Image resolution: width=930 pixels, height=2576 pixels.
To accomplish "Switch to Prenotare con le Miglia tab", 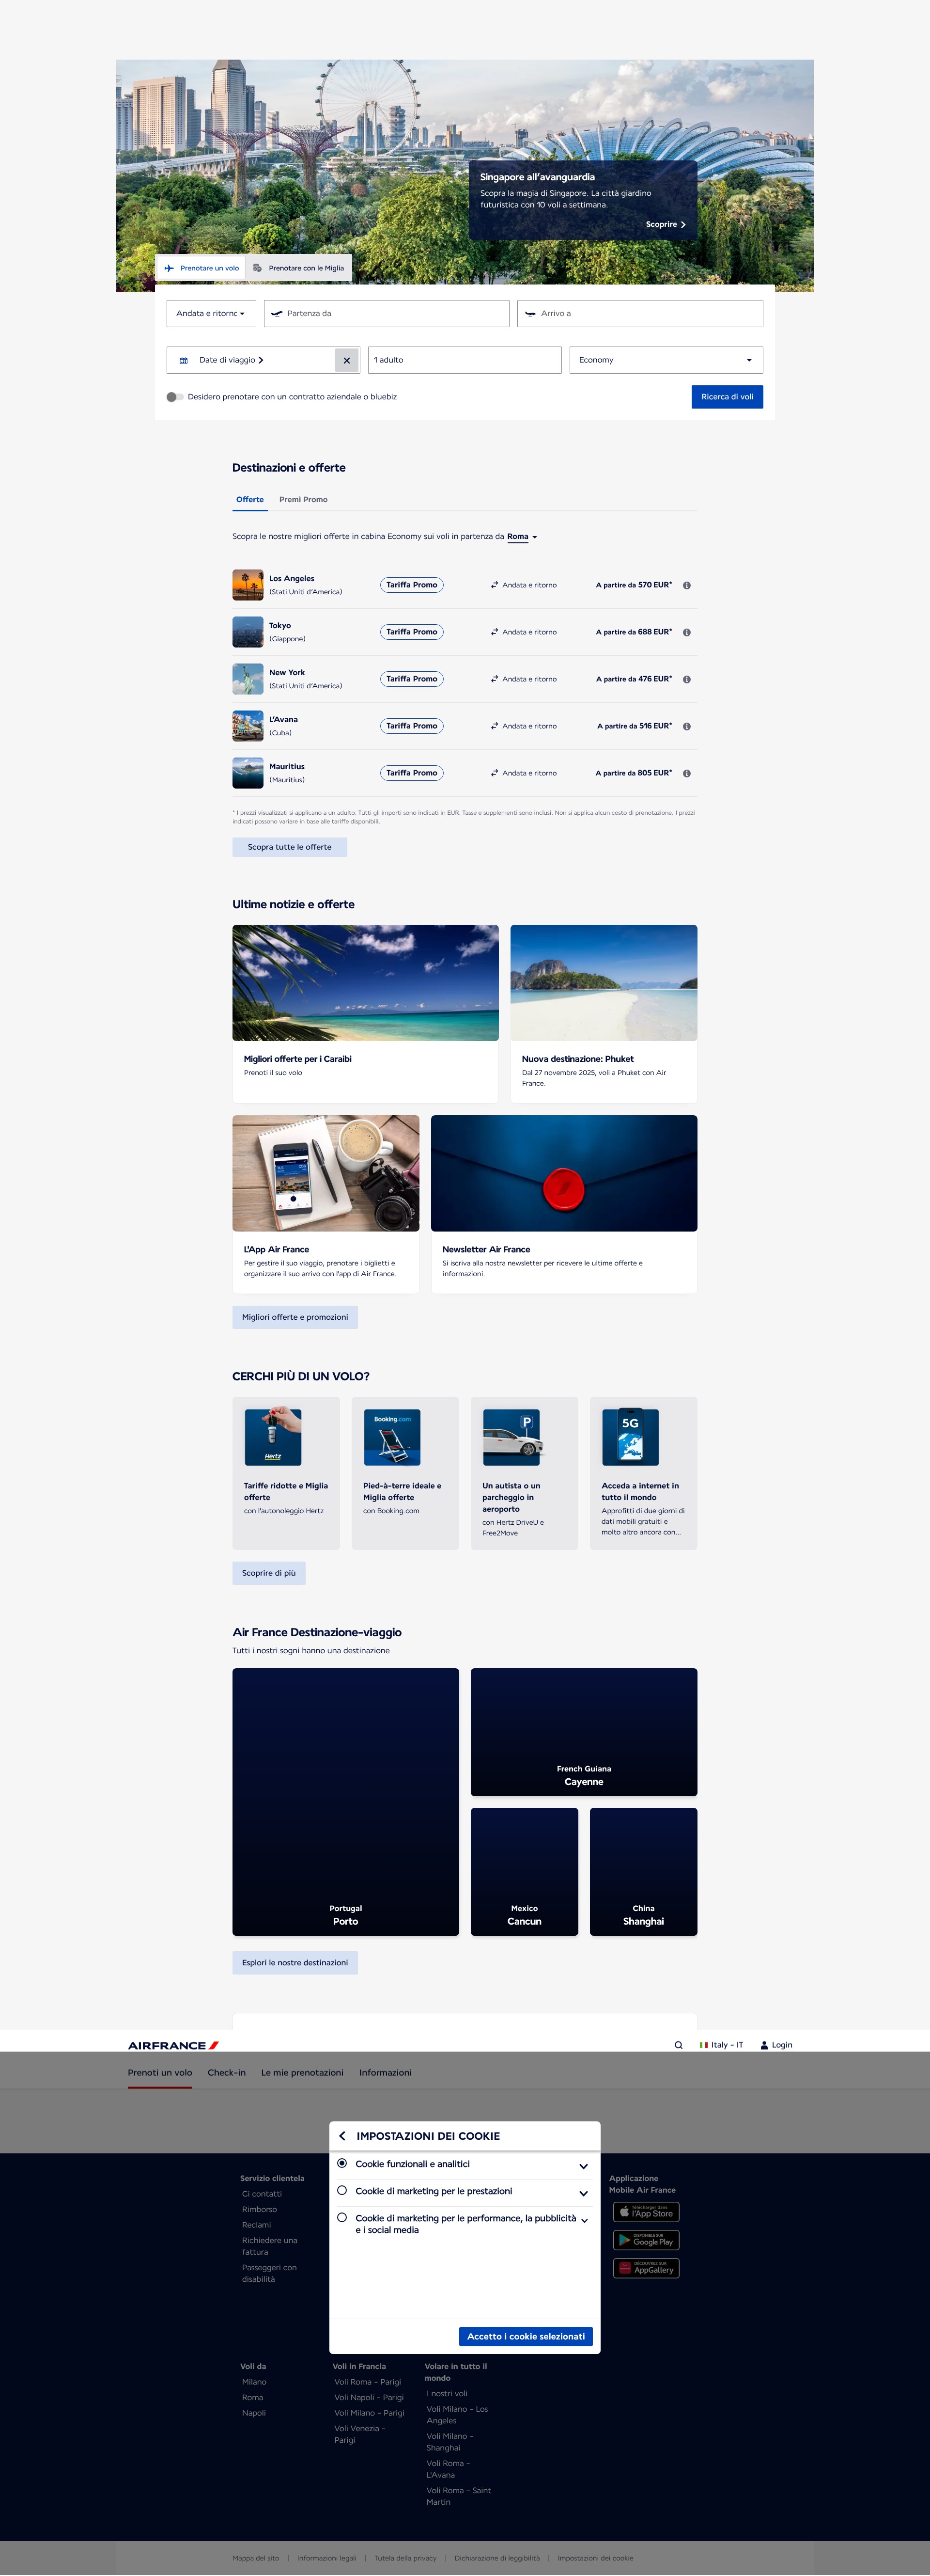I will pyautogui.click(x=299, y=268).
